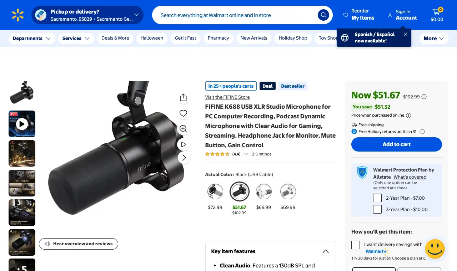Dismiss Spanish language notification
The image size is (457, 271).
406,34
